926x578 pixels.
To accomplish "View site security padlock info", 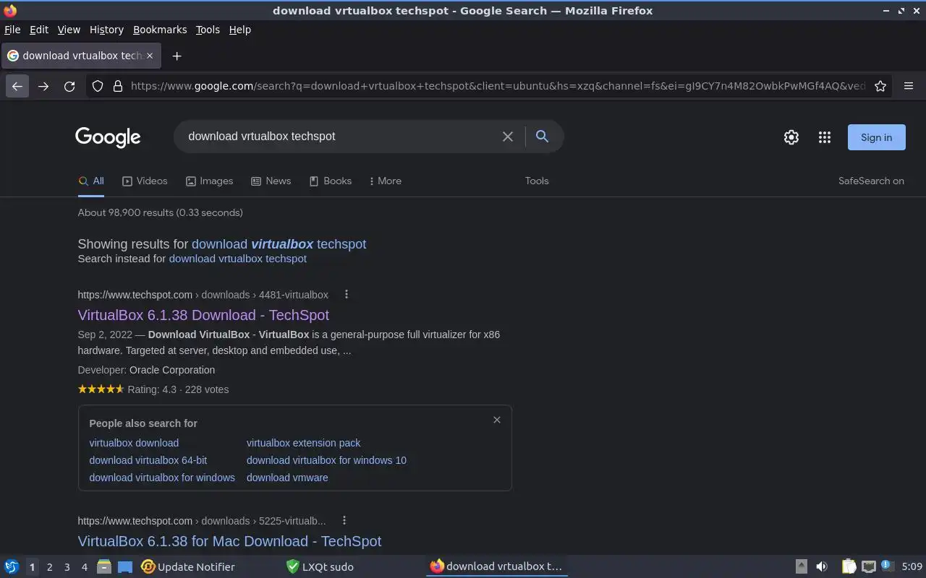I will click(117, 86).
